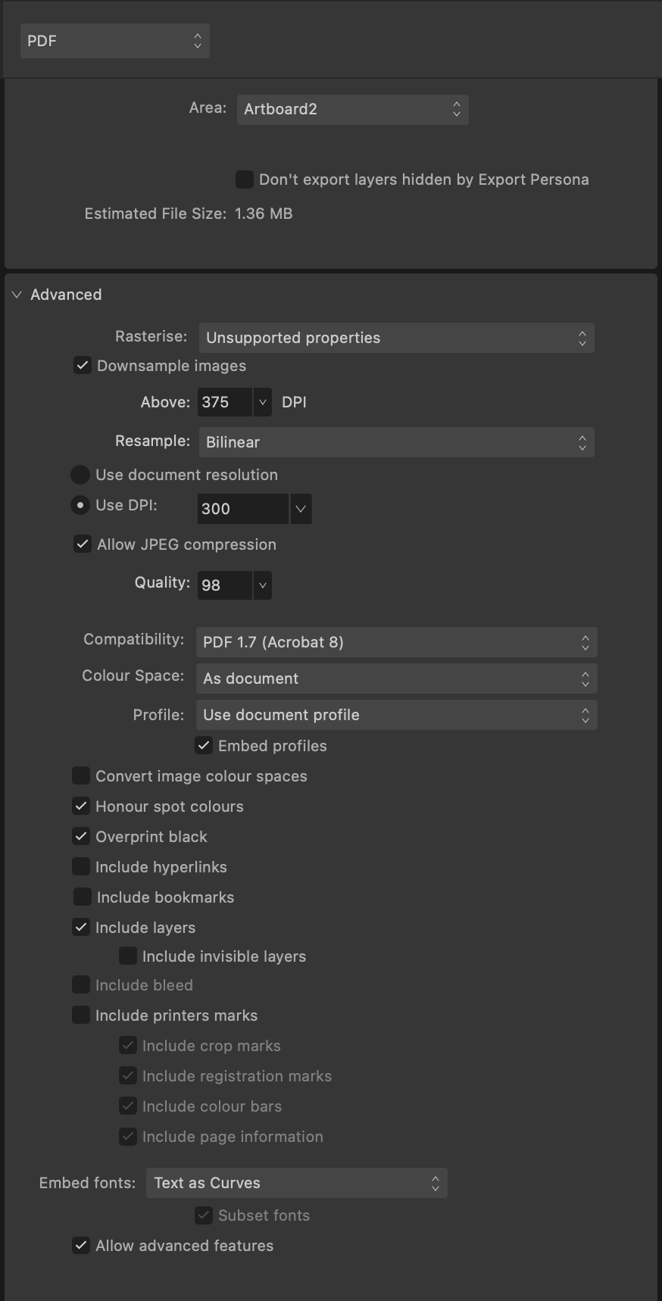Uncheck Downsample images
Screen dimensions: 662x1301
pos(83,366)
